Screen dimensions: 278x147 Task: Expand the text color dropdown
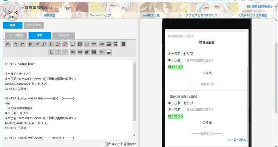(x=58, y=44)
